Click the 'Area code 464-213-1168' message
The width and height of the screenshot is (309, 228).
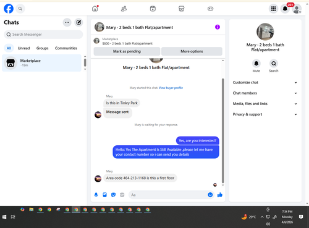[140, 178]
